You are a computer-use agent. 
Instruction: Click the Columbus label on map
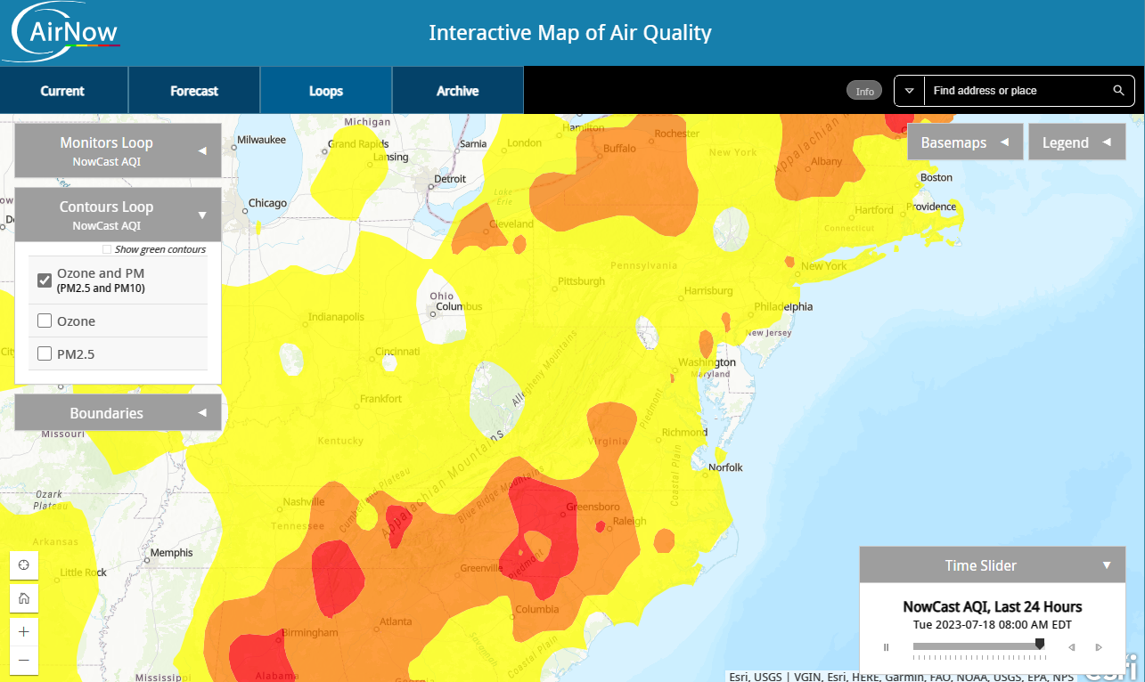point(459,307)
